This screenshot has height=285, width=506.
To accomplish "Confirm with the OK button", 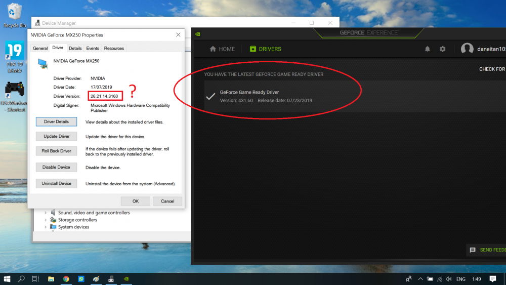I will (136, 201).
